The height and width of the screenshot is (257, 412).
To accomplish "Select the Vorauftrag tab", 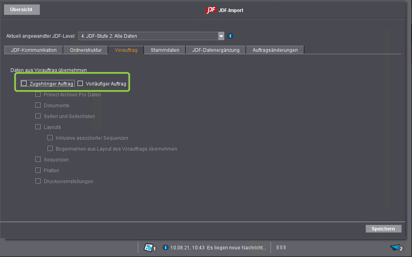I will tap(126, 50).
